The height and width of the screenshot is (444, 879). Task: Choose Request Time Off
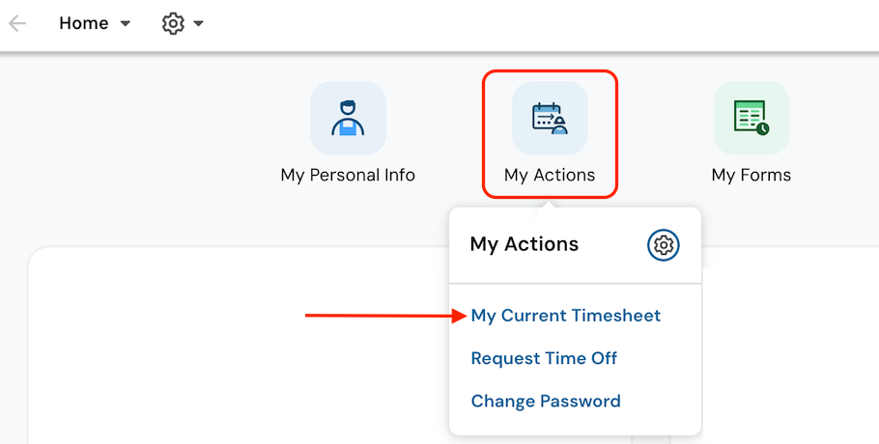pos(544,358)
